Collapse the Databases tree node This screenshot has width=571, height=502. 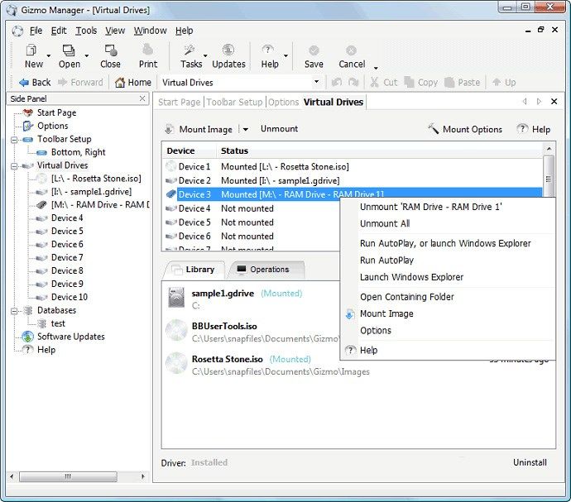(x=14, y=311)
